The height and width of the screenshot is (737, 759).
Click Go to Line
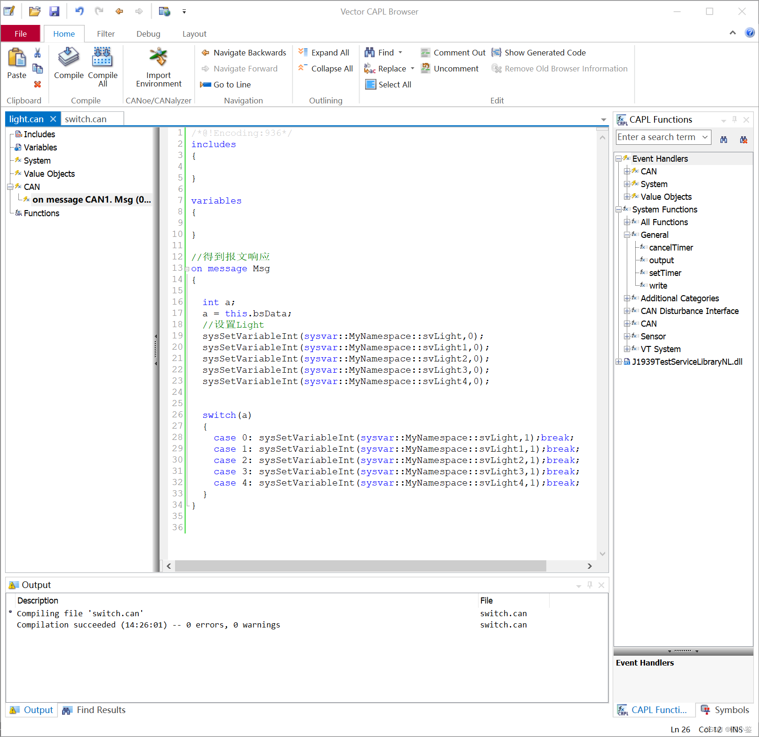point(225,85)
